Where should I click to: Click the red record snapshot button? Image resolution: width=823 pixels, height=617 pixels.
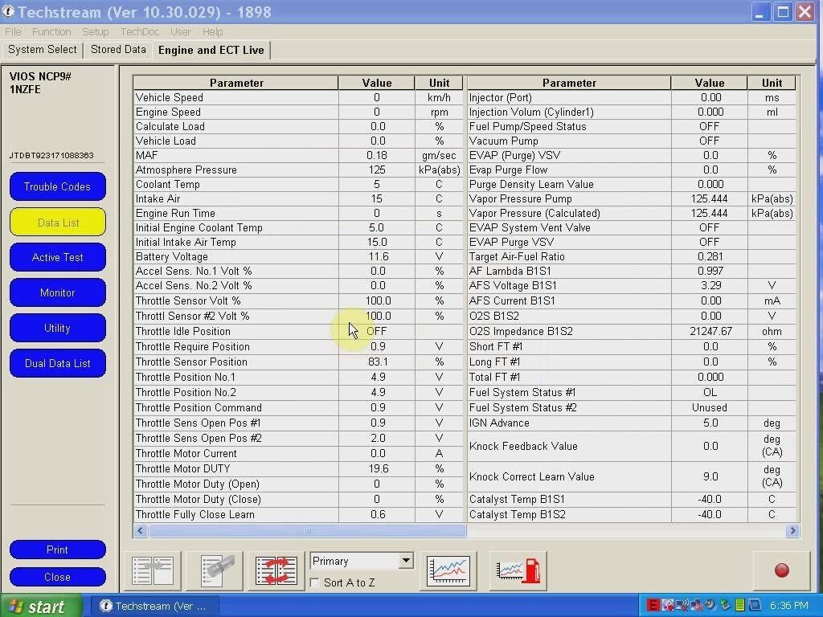click(x=780, y=570)
